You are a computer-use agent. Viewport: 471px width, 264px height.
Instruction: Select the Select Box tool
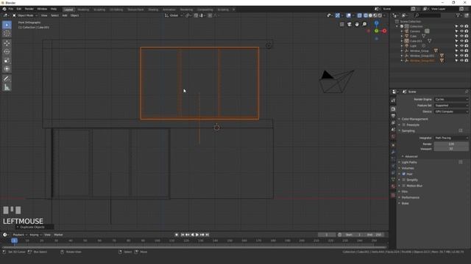point(7,25)
